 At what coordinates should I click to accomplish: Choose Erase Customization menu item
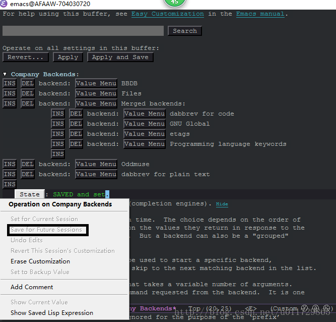pos(40,261)
